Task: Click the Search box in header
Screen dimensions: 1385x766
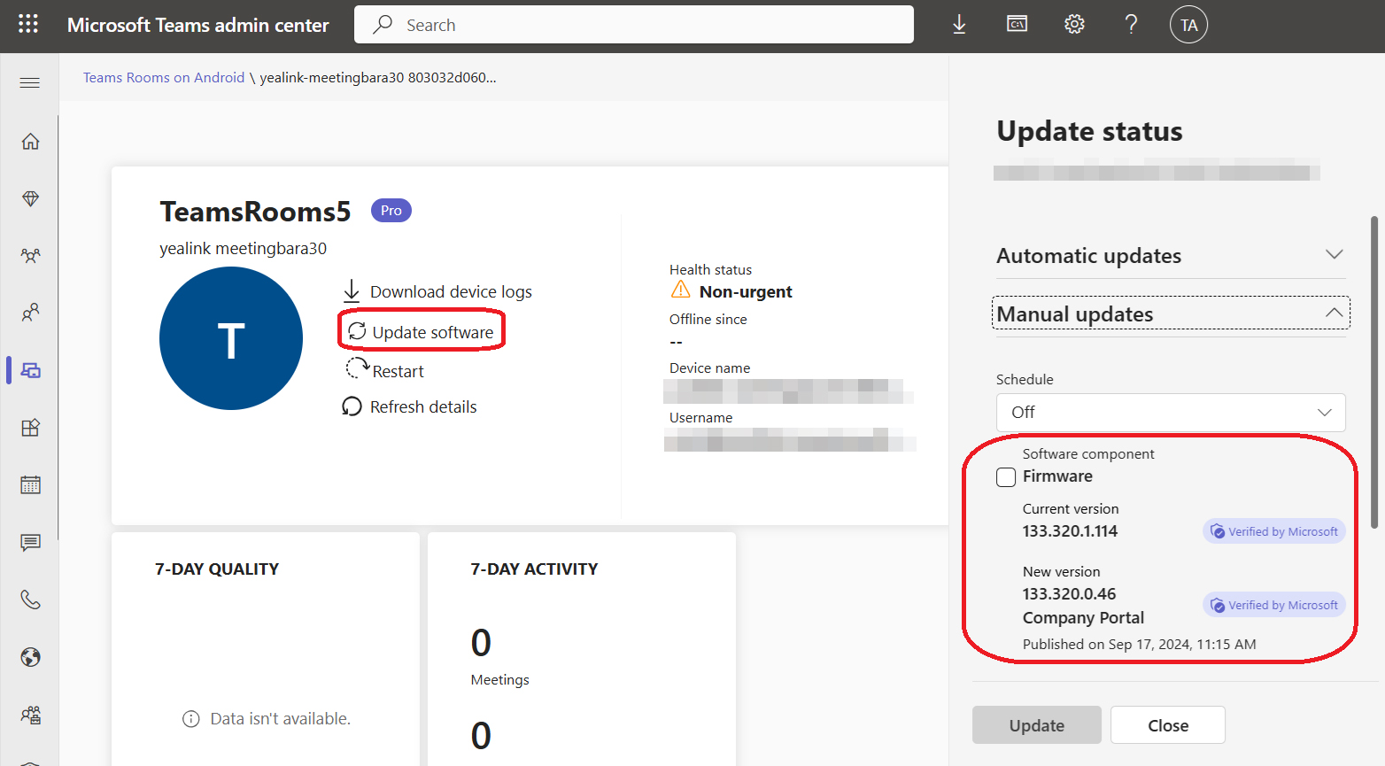Action: pyautogui.click(x=634, y=25)
